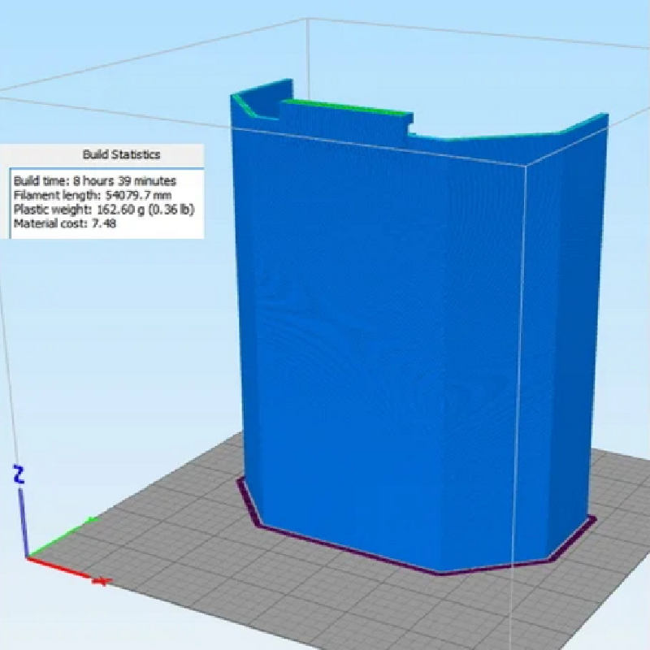Screen dimensions: 650x650
Task: Select the 'Plastic weight: 162.60 g' line
Action: coord(104,210)
